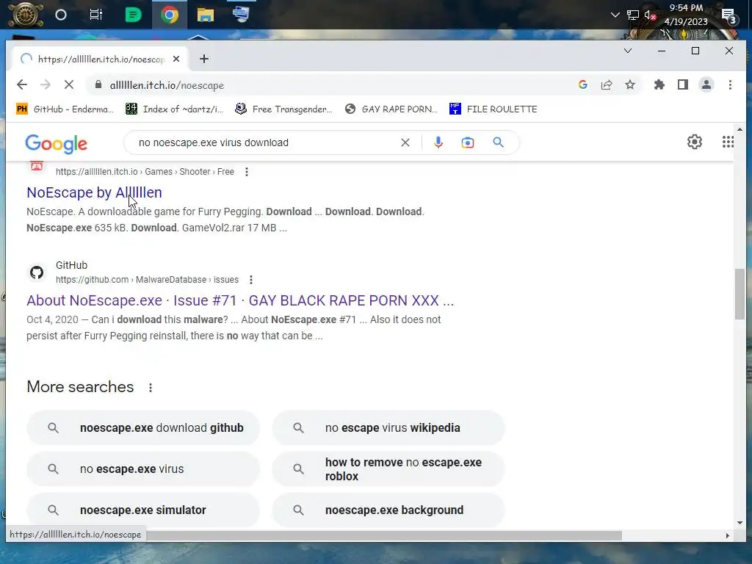Search noescape.exe download github suggestion
This screenshot has height=564, width=752.
pos(143,428)
